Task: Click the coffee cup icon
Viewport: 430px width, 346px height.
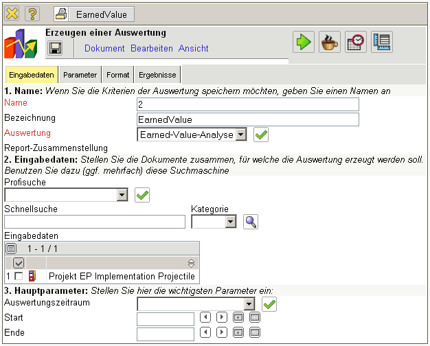Action: 329,42
